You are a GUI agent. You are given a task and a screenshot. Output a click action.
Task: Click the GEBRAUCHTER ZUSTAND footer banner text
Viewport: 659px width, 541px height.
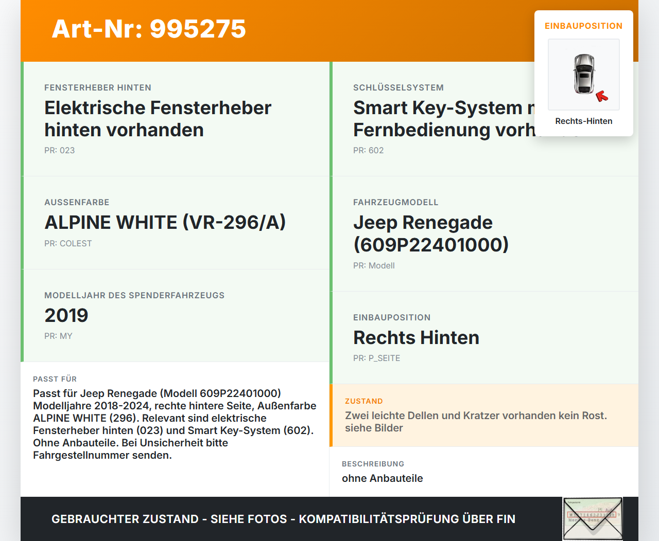click(x=284, y=519)
